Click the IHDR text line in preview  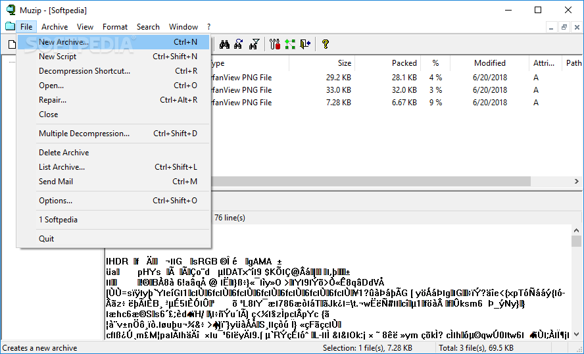click(x=194, y=261)
